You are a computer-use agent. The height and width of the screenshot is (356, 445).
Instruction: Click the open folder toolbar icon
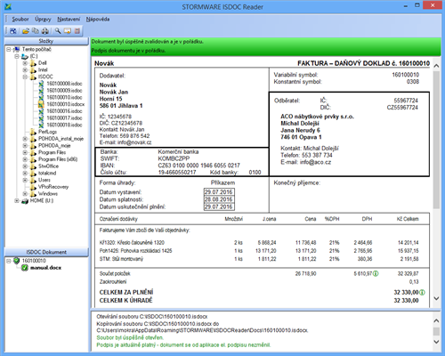point(26,30)
